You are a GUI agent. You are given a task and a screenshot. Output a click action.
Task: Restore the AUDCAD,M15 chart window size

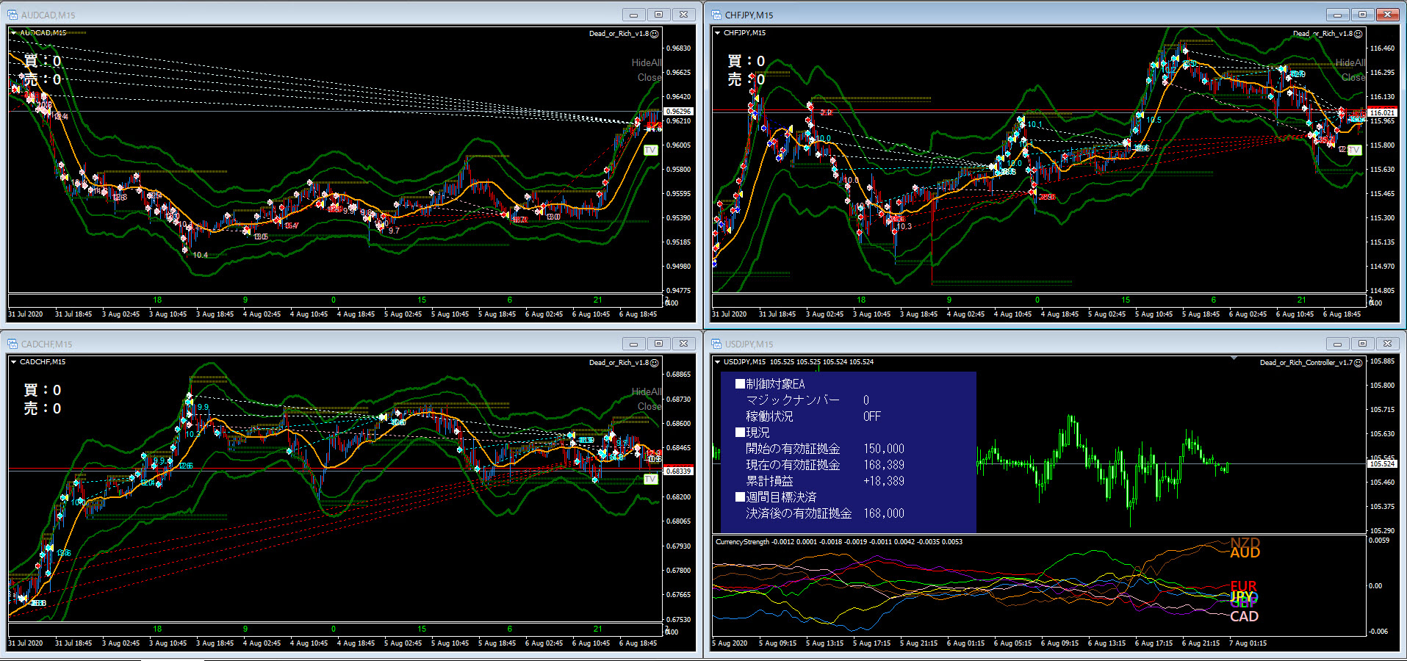[x=658, y=15]
